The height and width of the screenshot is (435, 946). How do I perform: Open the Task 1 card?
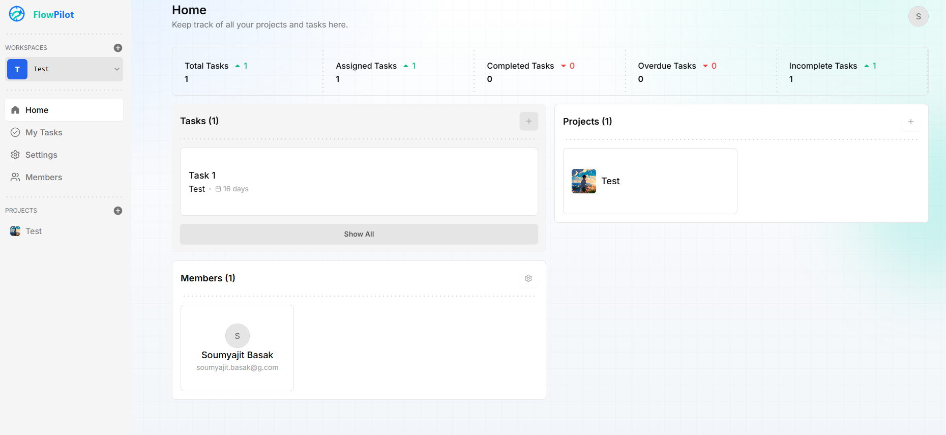click(359, 182)
